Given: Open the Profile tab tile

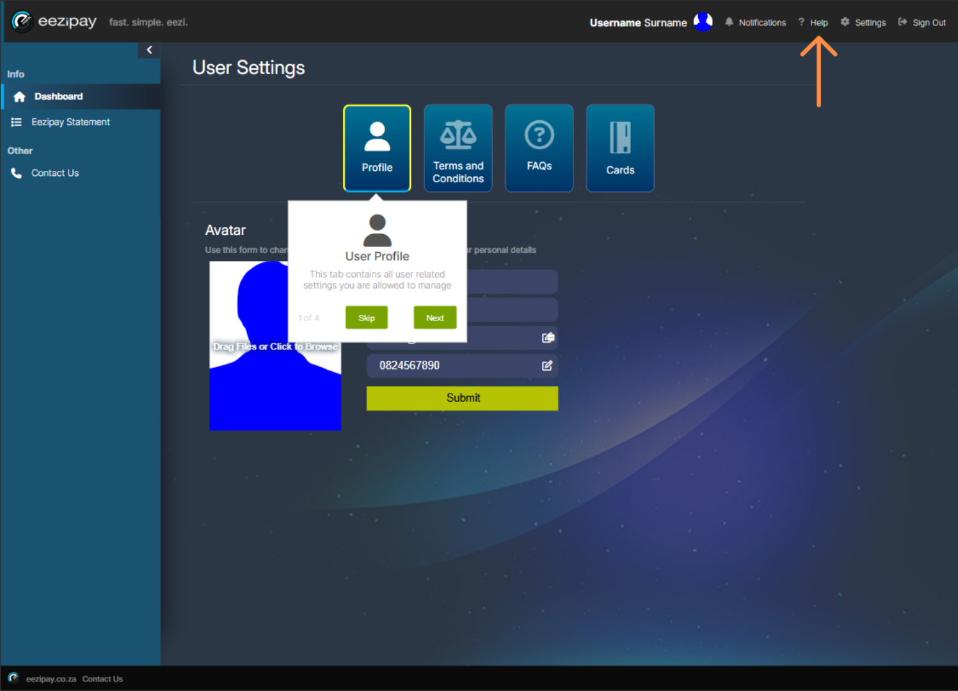Looking at the screenshot, I should [377, 148].
